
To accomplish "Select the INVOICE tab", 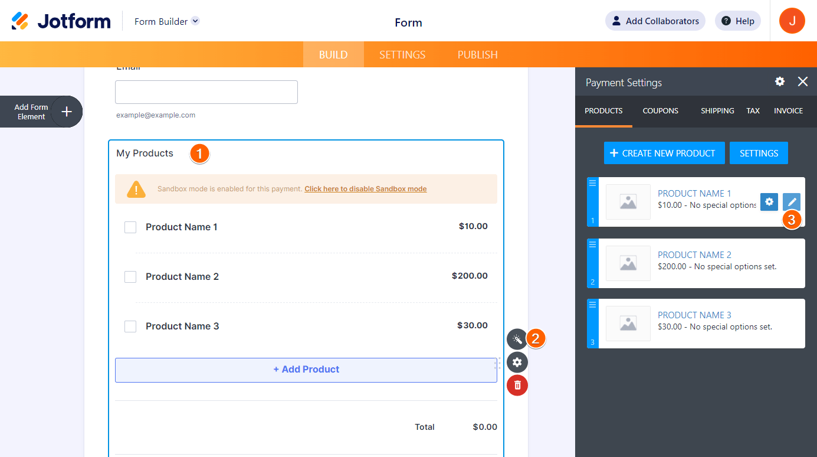I will [x=789, y=110].
